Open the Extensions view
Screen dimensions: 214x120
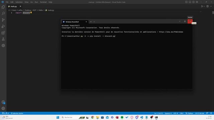3,33
